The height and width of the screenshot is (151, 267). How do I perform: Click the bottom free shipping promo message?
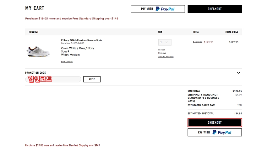pos(63,145)
